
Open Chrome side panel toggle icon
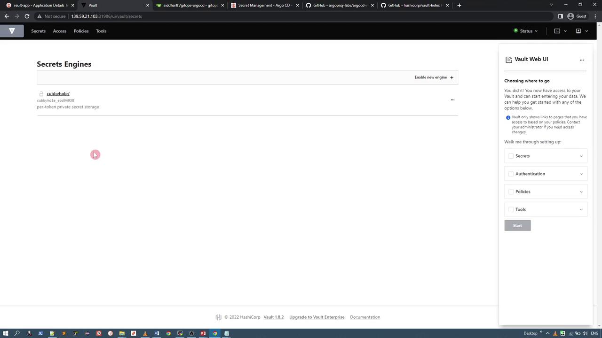point(560,16)
